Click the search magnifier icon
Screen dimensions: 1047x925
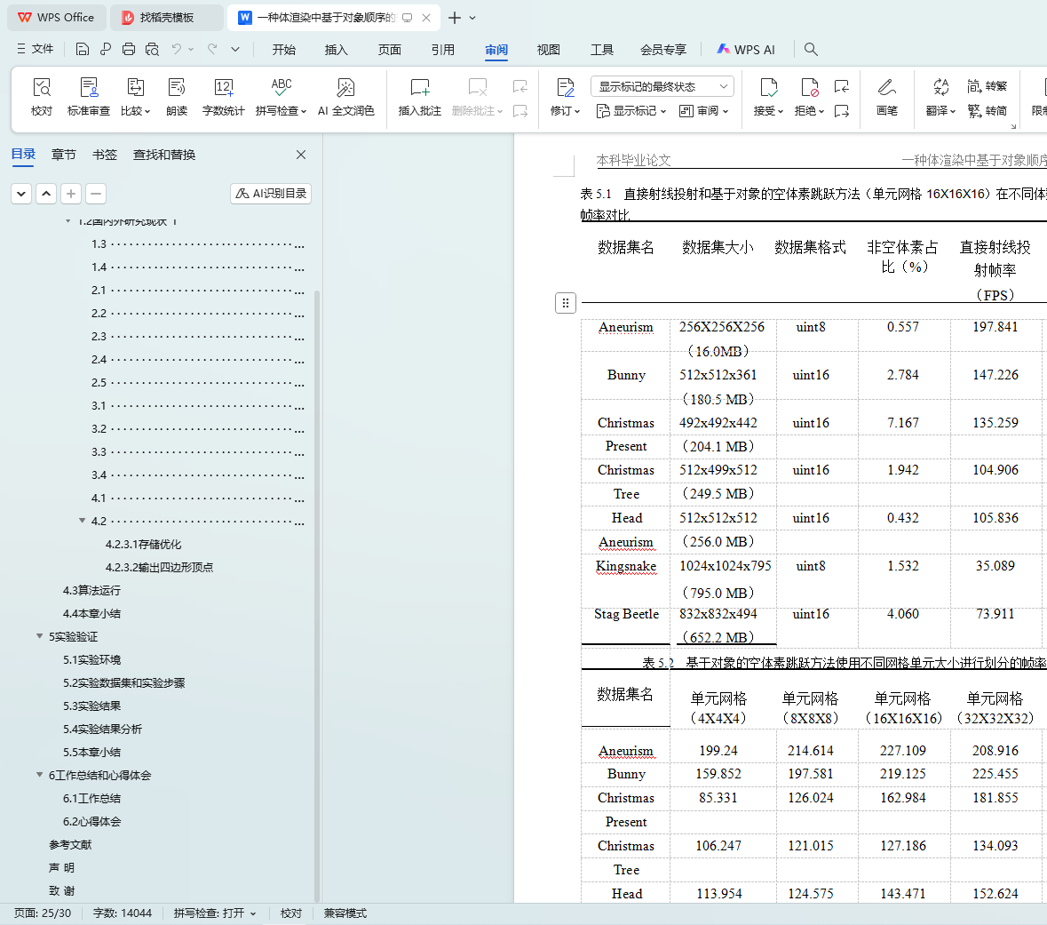tap(811, 49)
